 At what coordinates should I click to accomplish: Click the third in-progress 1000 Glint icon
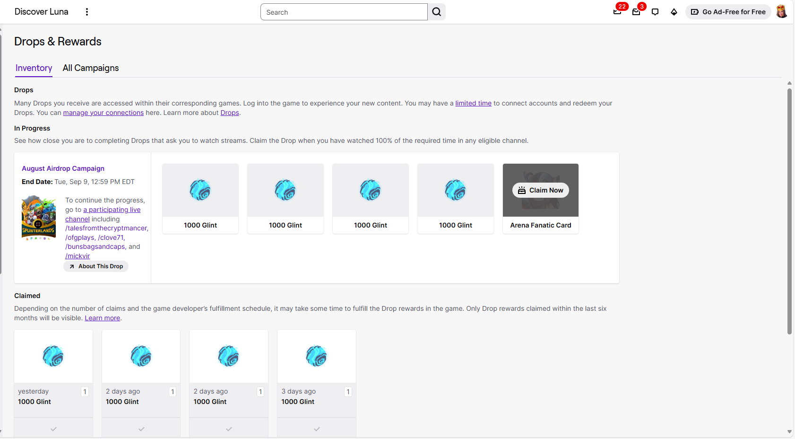tap(371, 190)
